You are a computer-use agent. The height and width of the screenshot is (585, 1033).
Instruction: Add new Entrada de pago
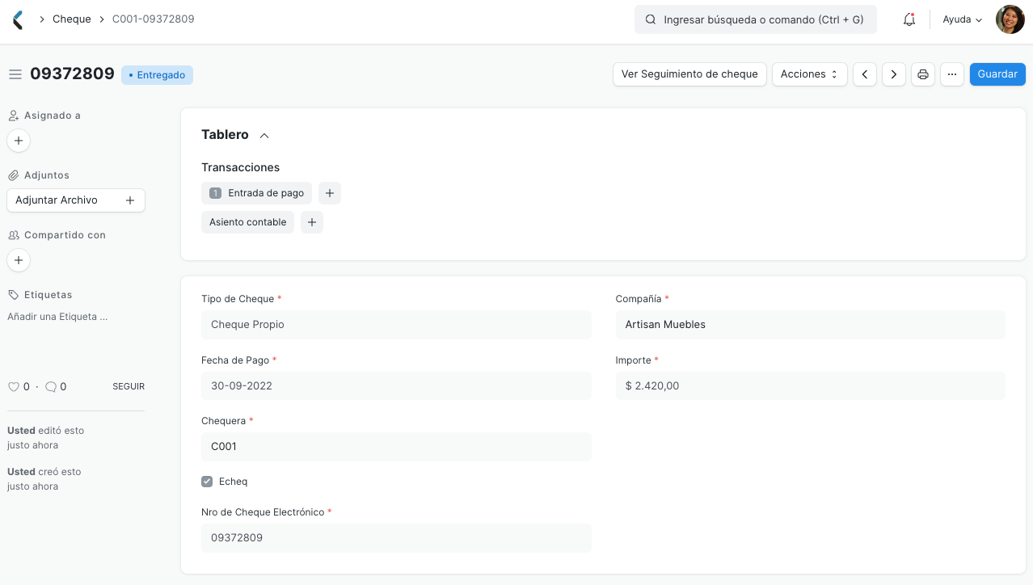[x=330, y=193]
